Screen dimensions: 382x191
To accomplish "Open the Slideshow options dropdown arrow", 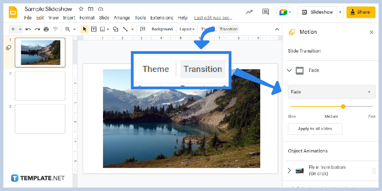I will (x=340, y=12).
